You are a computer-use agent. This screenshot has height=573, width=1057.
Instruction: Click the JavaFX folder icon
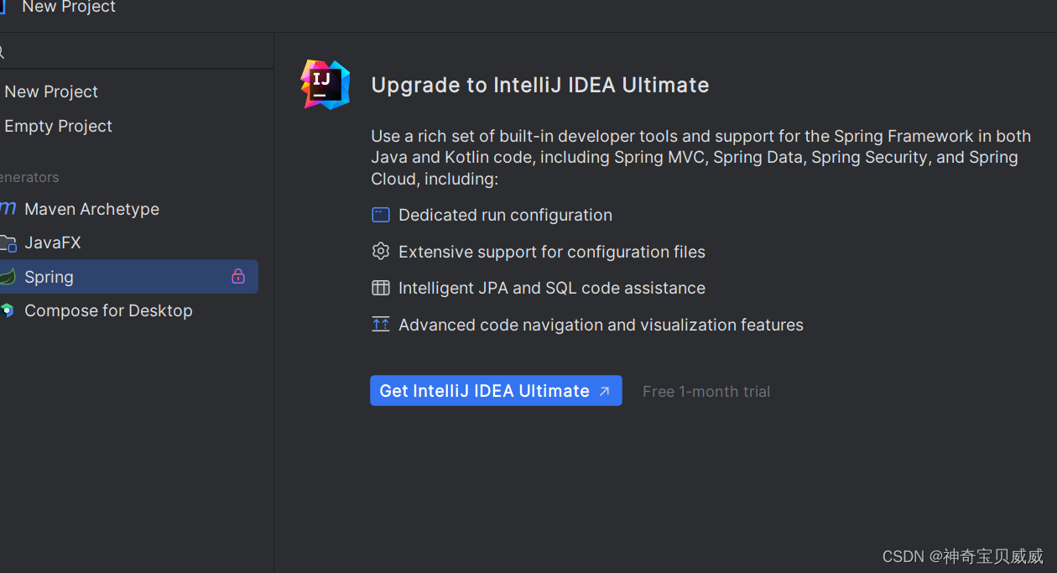click(8, 243)
